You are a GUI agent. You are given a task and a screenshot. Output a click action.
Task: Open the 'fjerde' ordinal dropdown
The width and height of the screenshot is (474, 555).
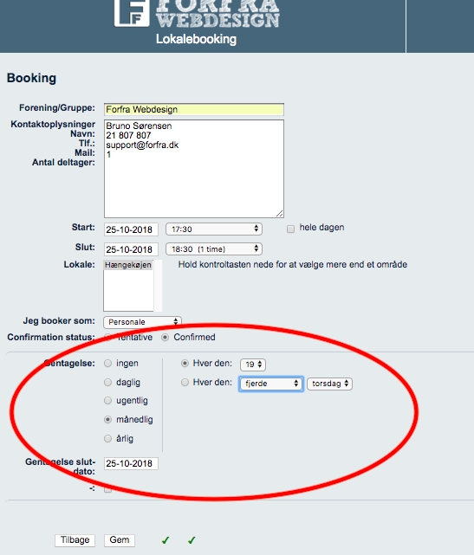click(271, 384)
